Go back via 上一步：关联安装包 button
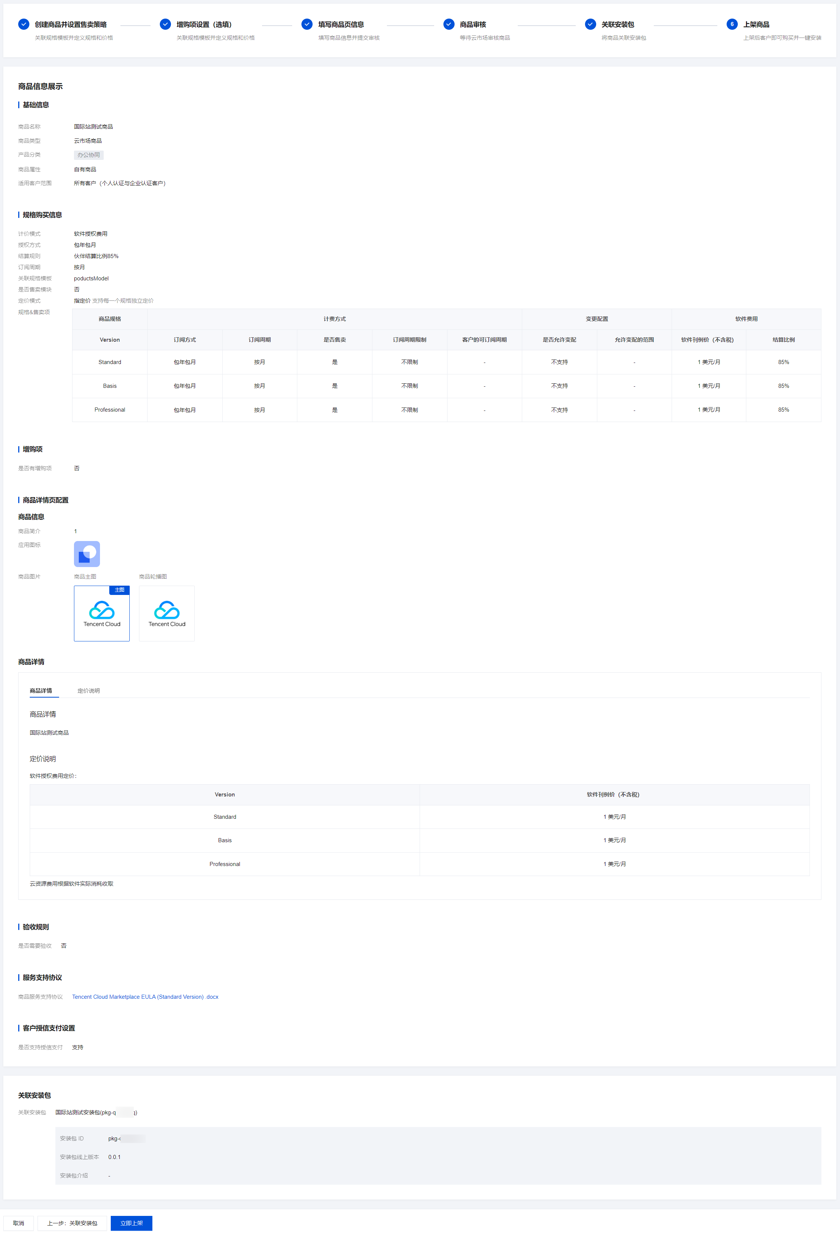This screenshot has width=840, height=1233. [x=72, y=1223]
